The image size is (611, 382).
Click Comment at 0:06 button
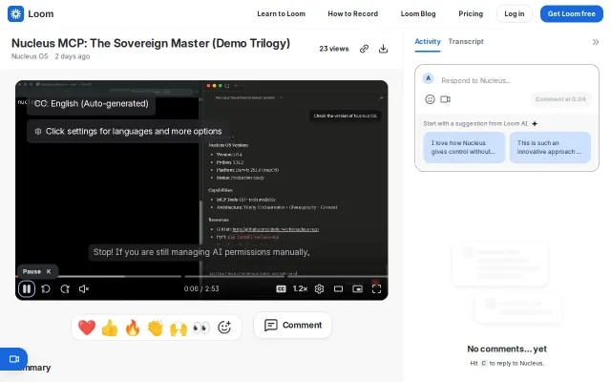point(560,99)
